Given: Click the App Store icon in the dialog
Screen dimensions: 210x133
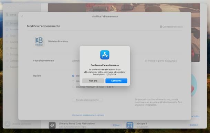Looking at the screenshot, I should click(105, 55).
